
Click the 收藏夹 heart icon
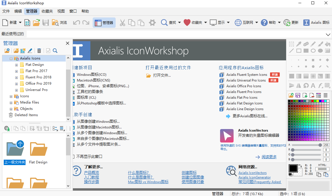tap(187, 22)
